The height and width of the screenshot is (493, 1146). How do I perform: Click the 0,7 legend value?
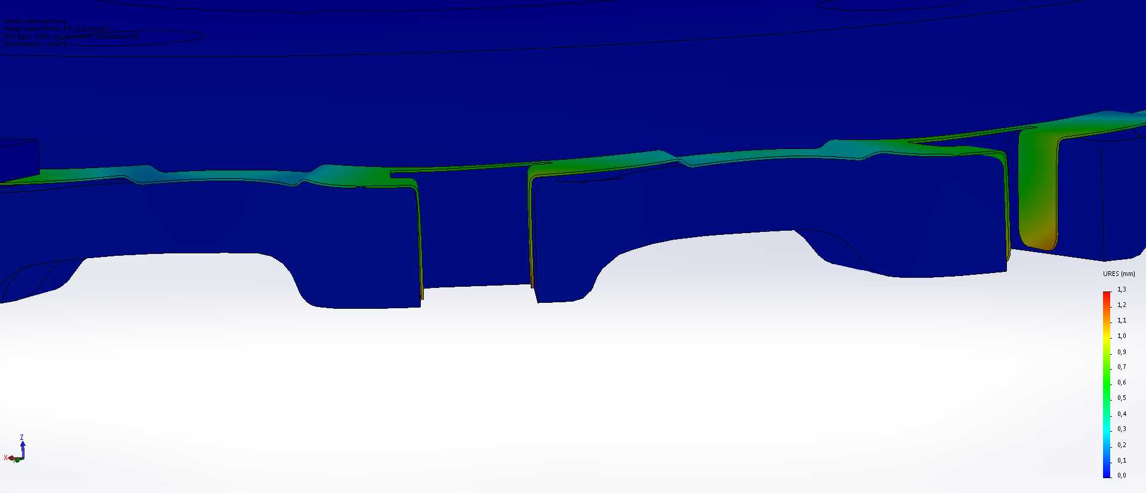click(x=1122, y=367)
